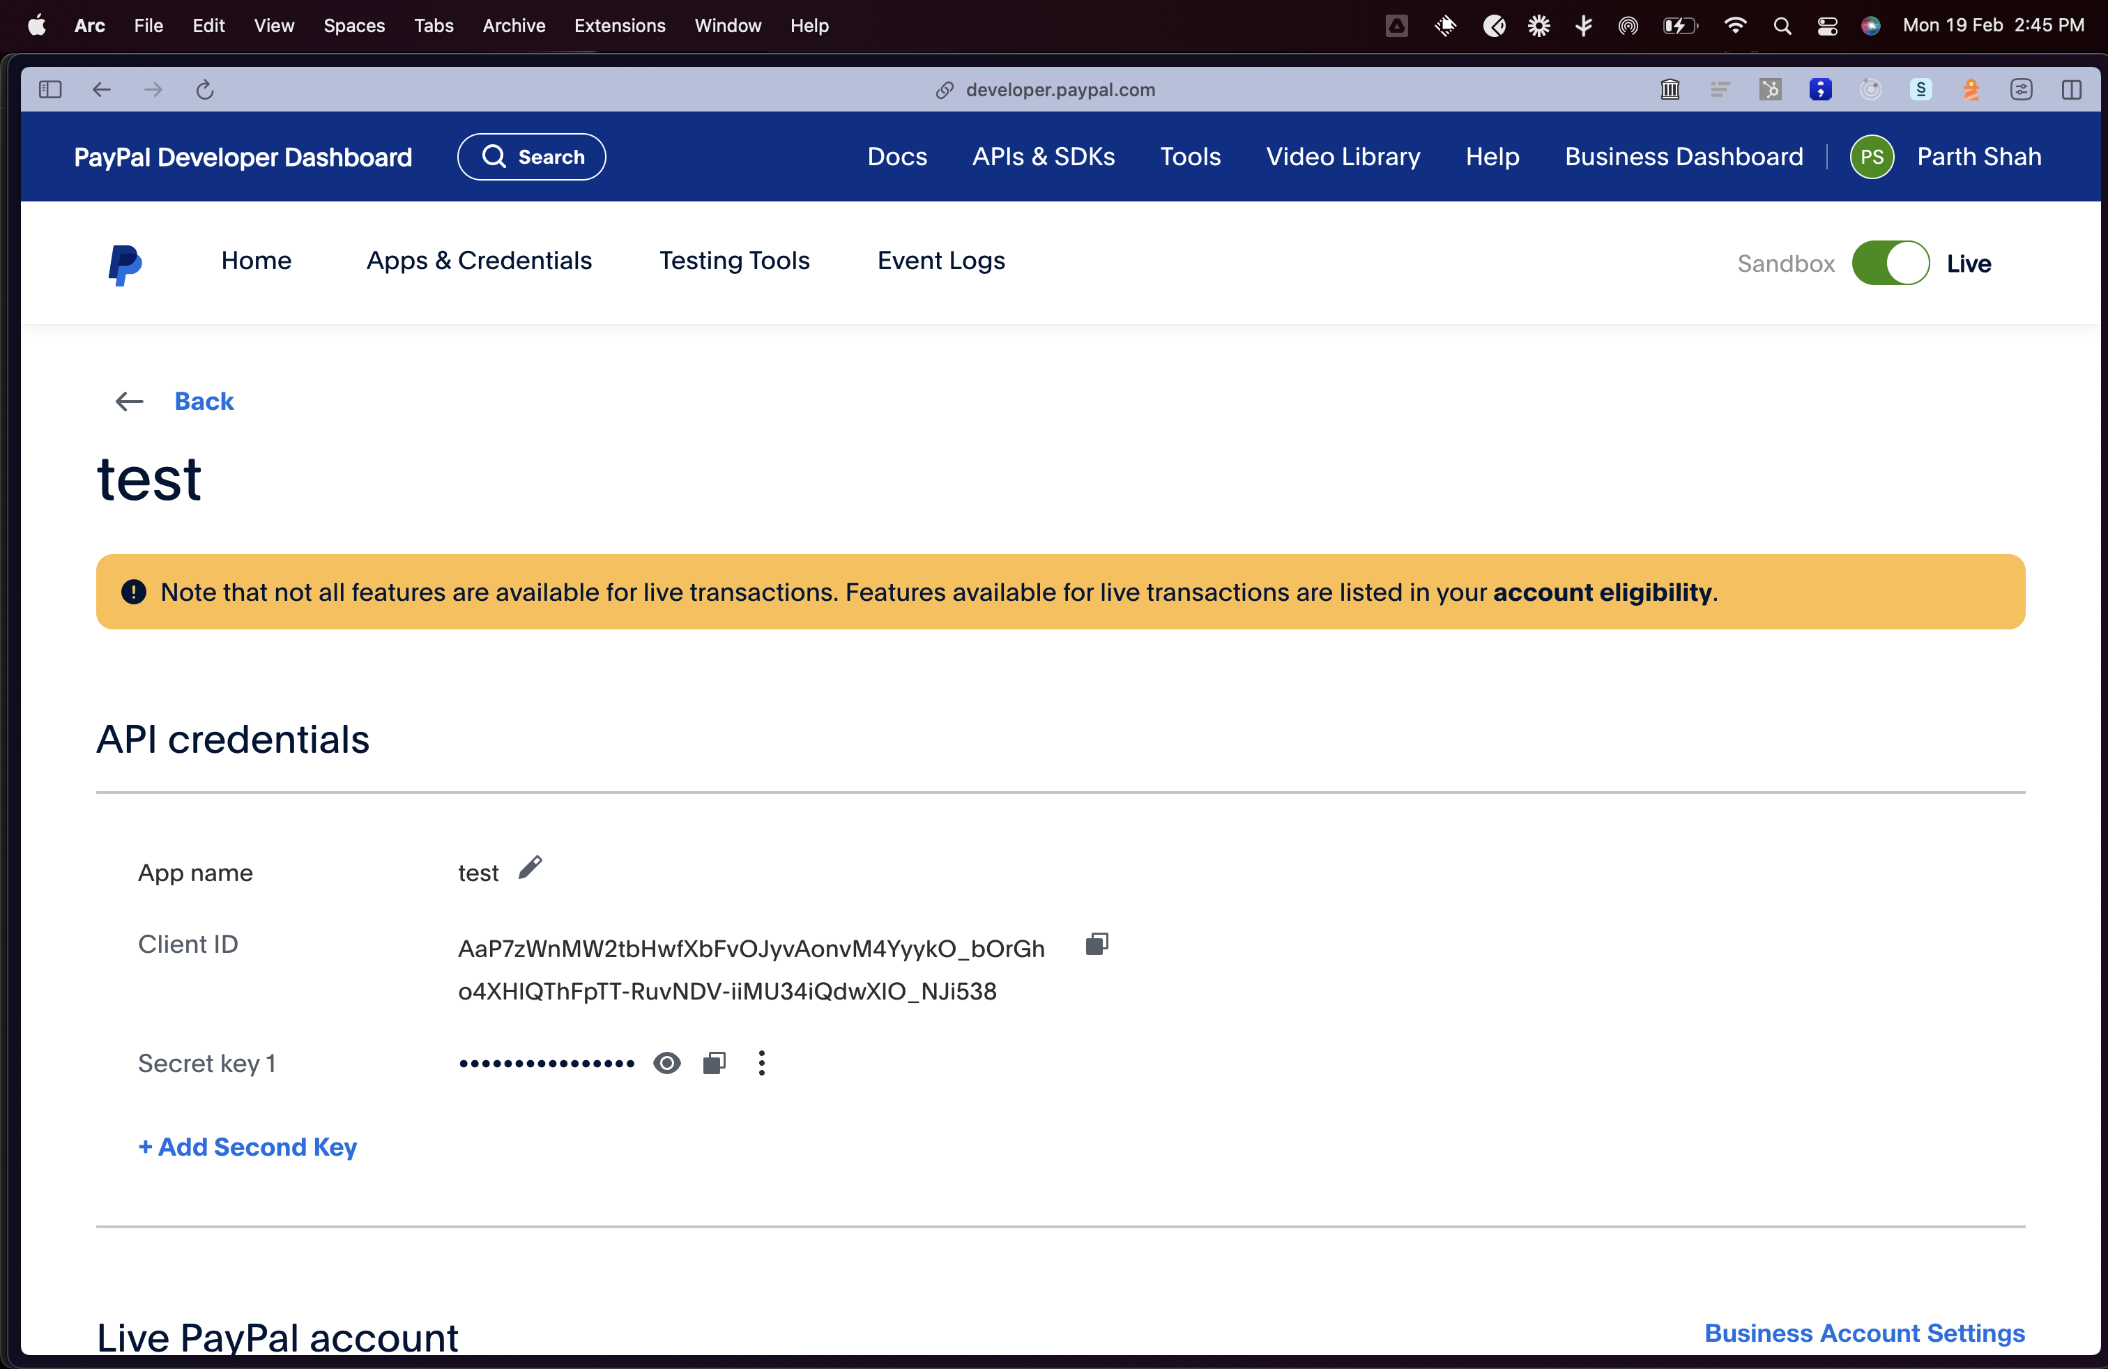
Task: Click the browser back arrow
Action: (x=101, y=89)
